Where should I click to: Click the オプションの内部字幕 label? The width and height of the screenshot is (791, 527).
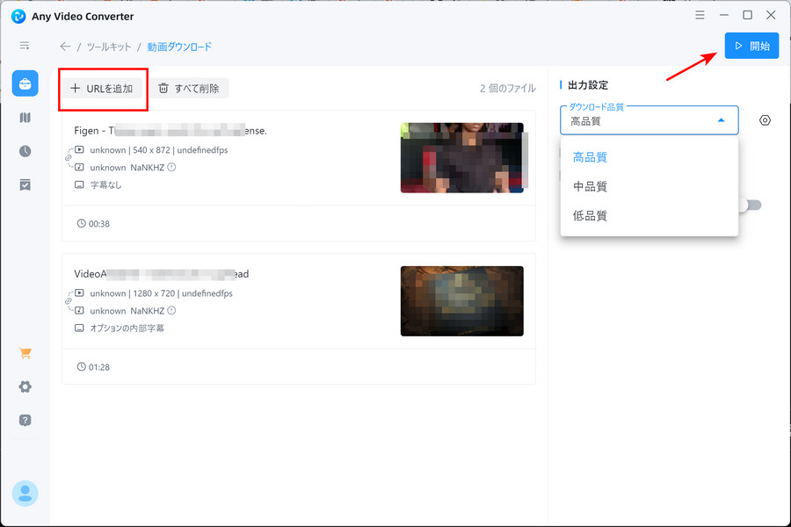[127, 328]
